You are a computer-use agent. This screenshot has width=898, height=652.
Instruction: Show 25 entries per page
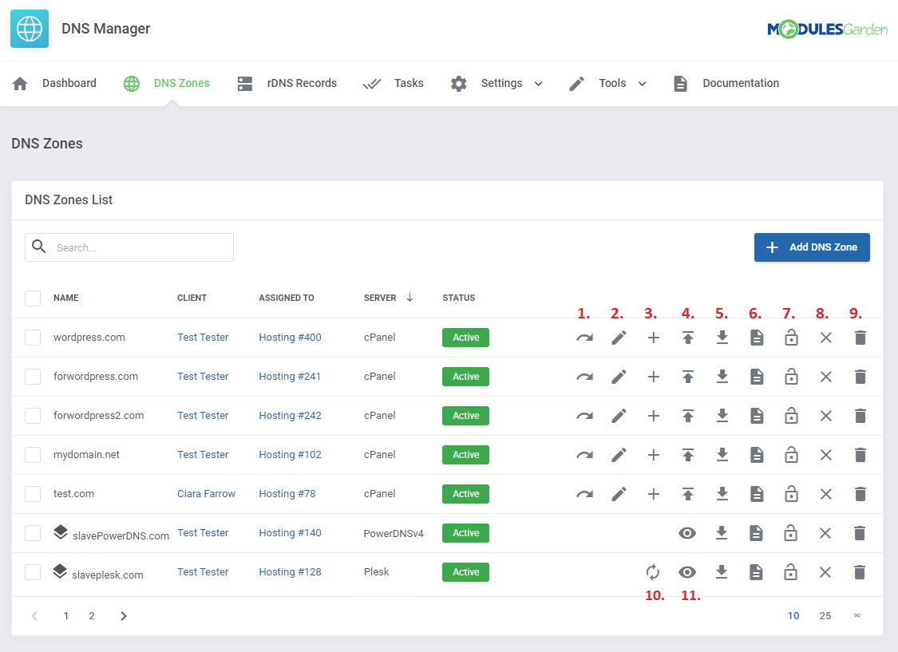point(825,616)
